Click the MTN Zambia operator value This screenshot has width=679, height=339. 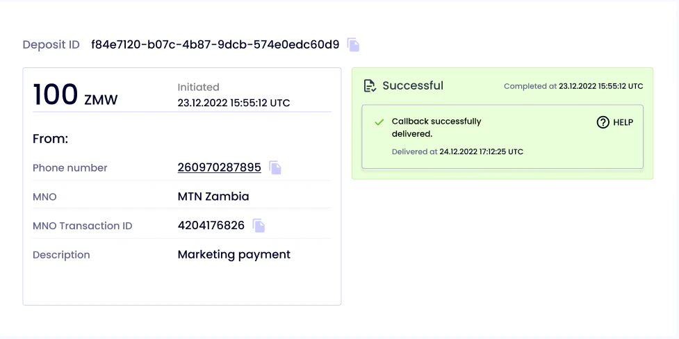(x=213, y=197)
